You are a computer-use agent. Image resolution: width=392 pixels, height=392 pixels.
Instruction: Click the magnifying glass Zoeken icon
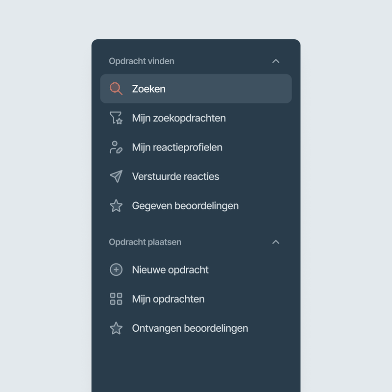[x=116, y=89]
